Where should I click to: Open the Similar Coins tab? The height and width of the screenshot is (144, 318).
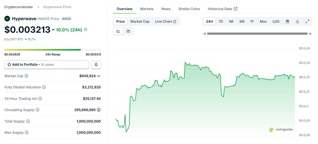(189, 9)
